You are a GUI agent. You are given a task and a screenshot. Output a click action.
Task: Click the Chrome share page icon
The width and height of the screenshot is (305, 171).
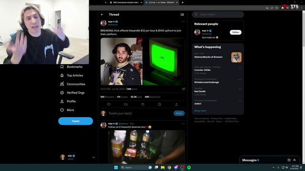click(x=272, y=8)
